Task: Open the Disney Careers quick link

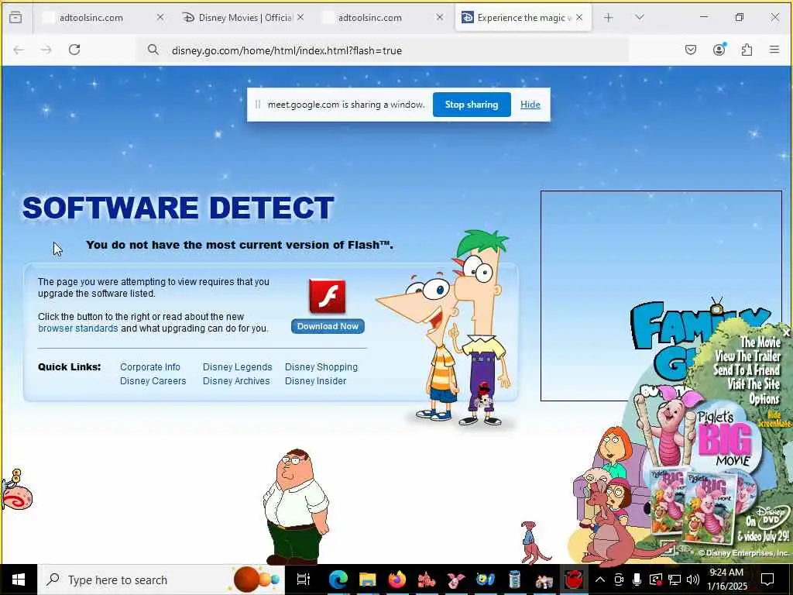Action: 153,381
